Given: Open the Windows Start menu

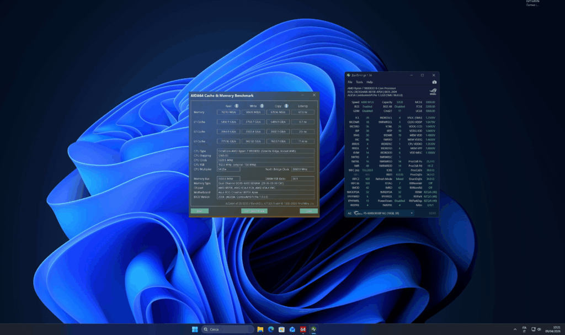Looking at the screenshot, I should point(195,329).
